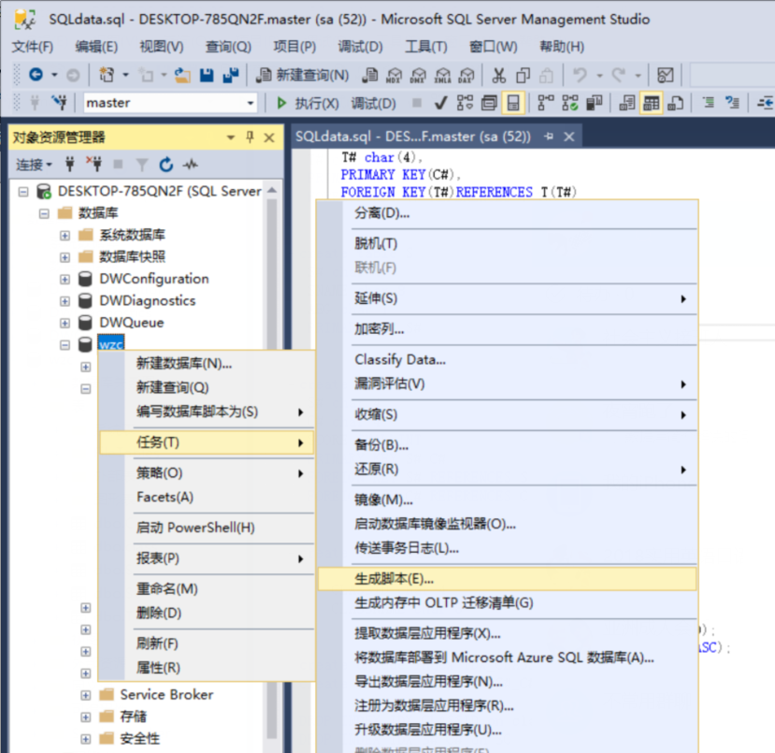Select the DWQueue database
Viewport: 775px width, 753px height.
pos(132,323)
